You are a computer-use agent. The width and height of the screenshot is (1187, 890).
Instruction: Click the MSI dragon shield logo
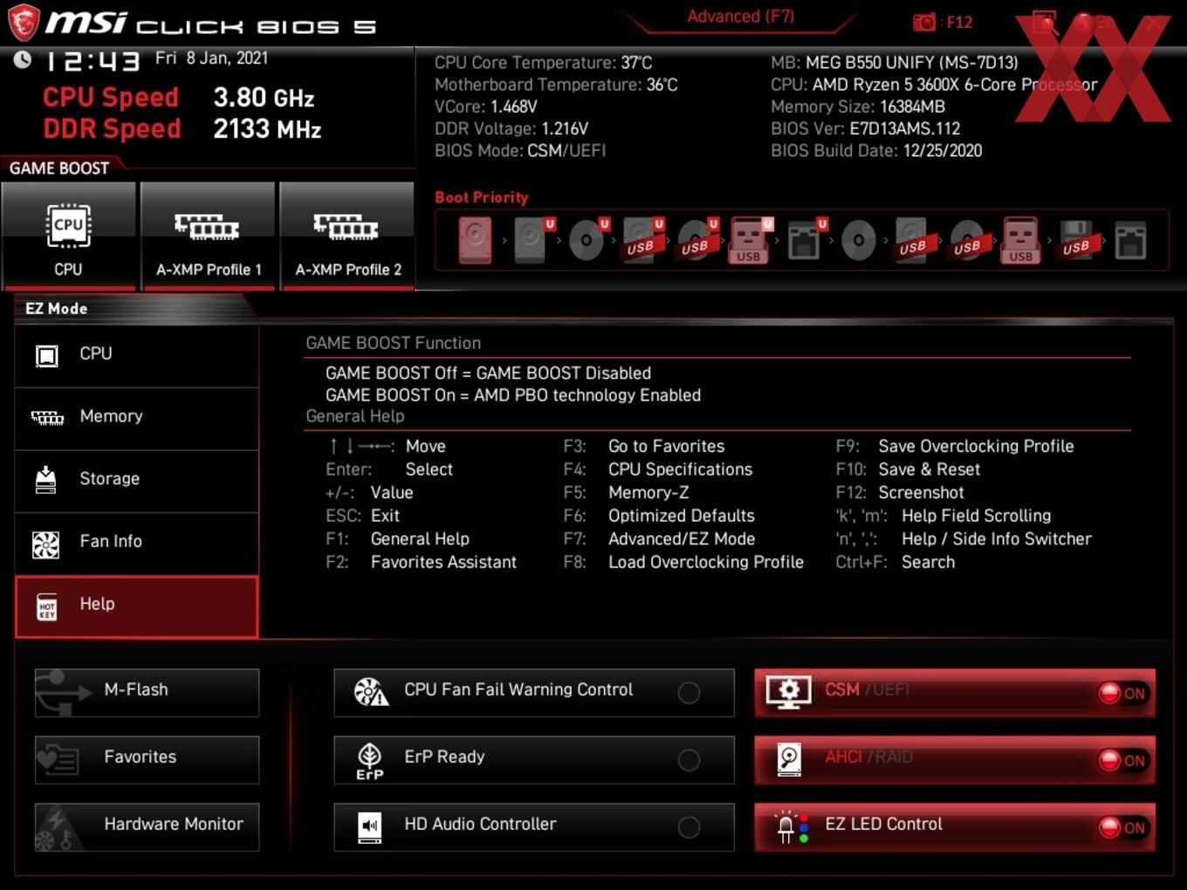[24, 22]
